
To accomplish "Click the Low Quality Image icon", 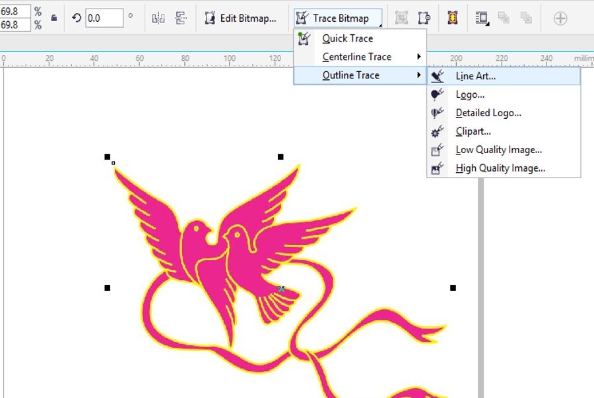I will (437, 150).
